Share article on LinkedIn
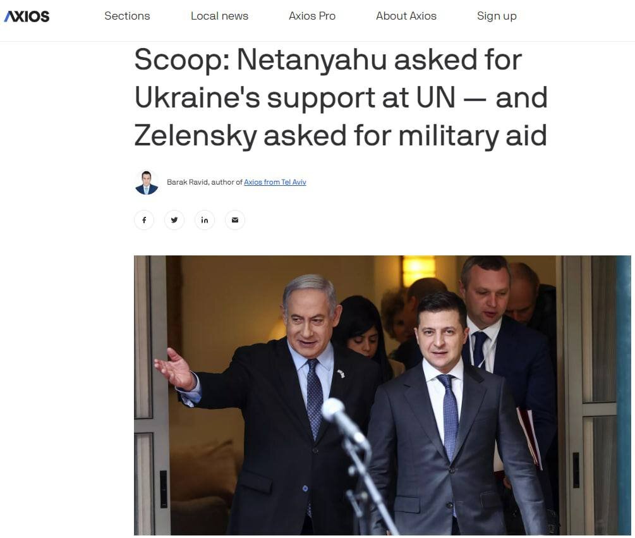 click(x=205, y=220)
